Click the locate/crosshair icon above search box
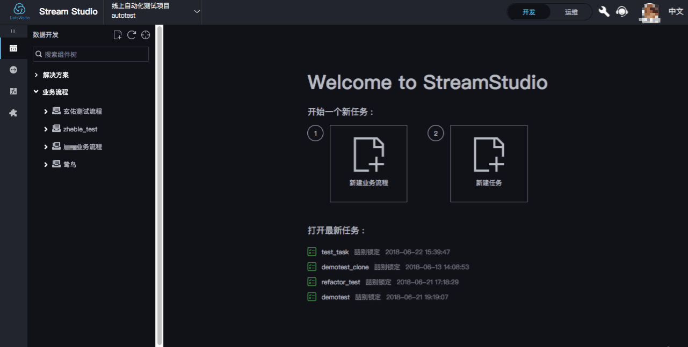The width and height of the screenshot is (688, 347). (145, 35)
